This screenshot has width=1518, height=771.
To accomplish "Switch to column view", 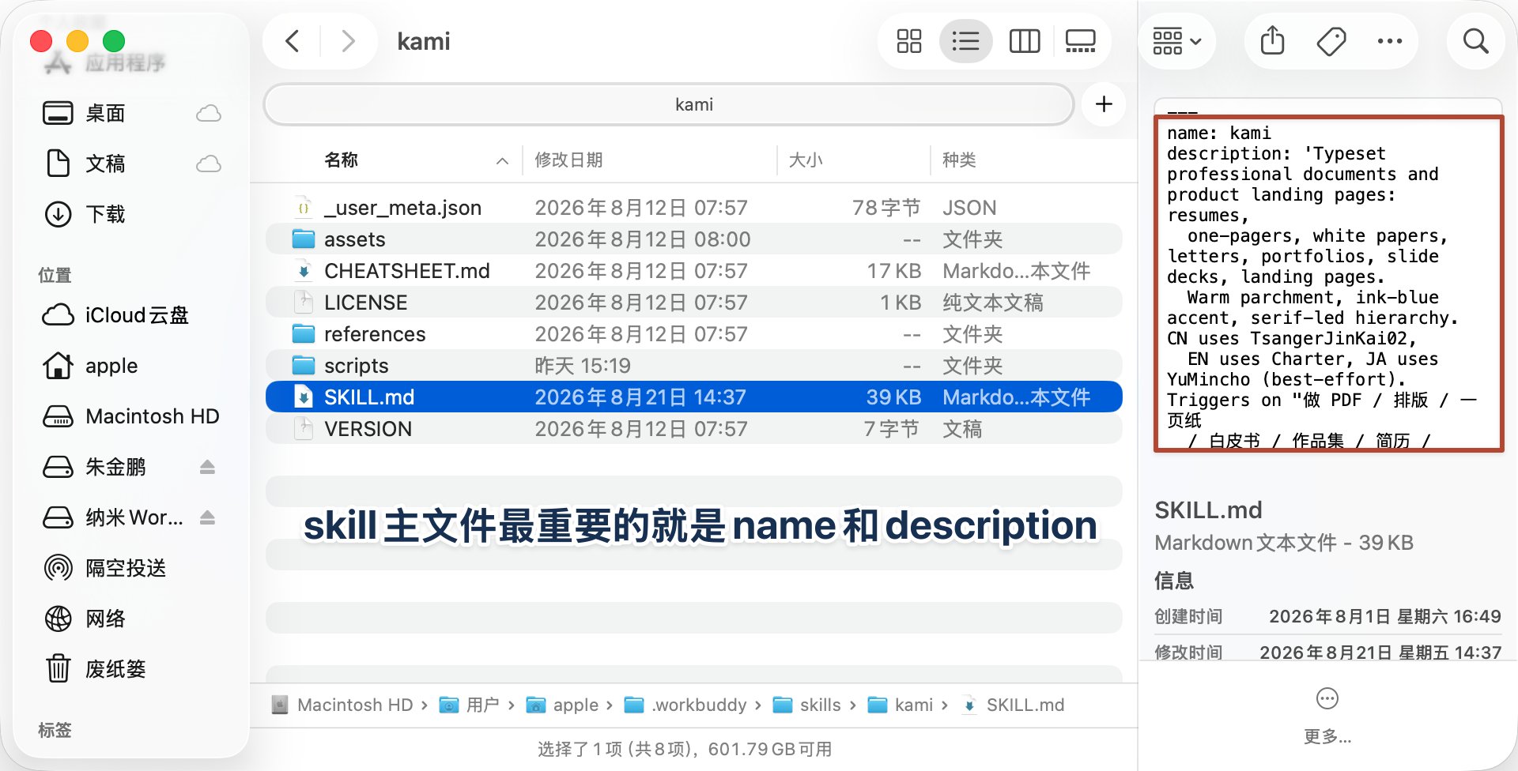I will point(1025,41).
